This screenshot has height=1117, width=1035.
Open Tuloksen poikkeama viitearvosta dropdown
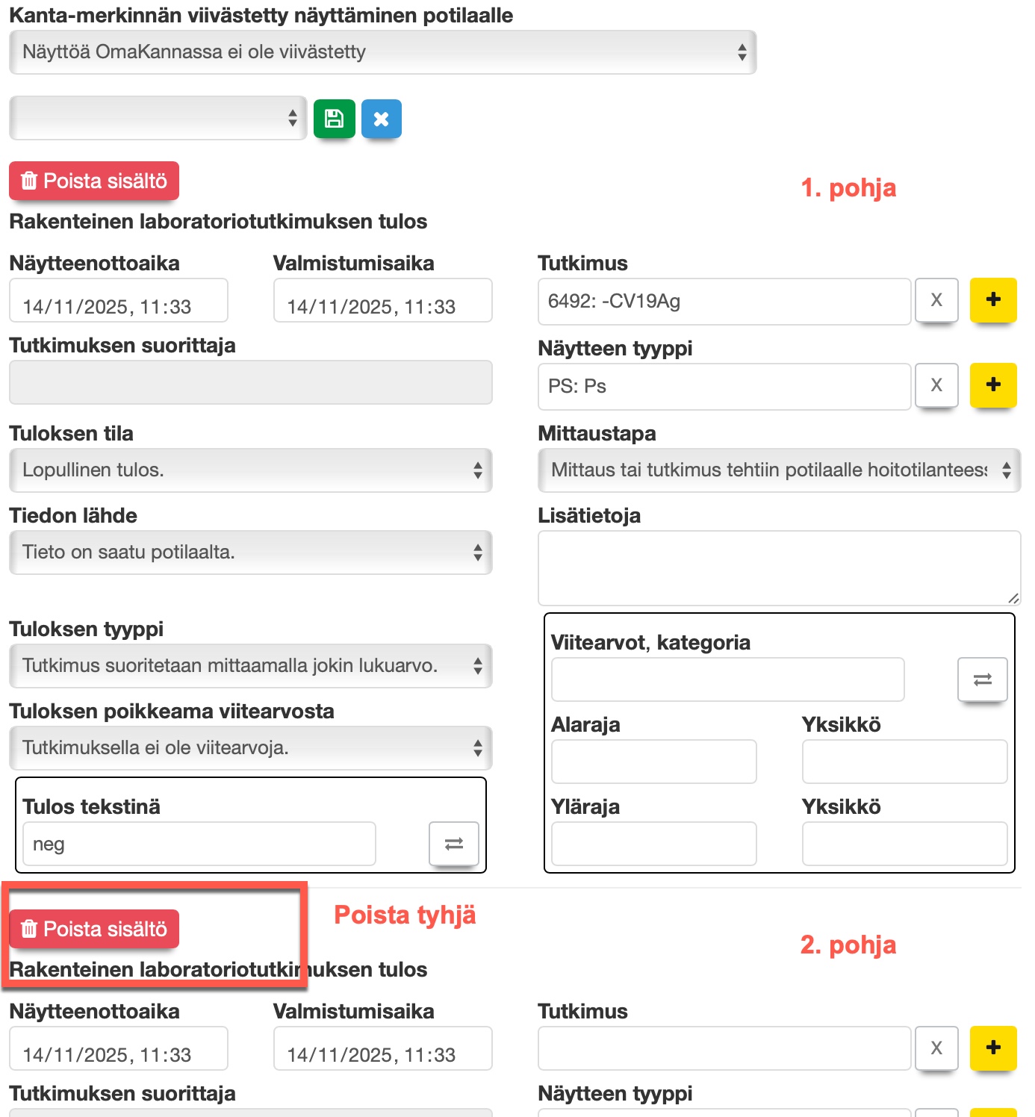pos(250,748)
